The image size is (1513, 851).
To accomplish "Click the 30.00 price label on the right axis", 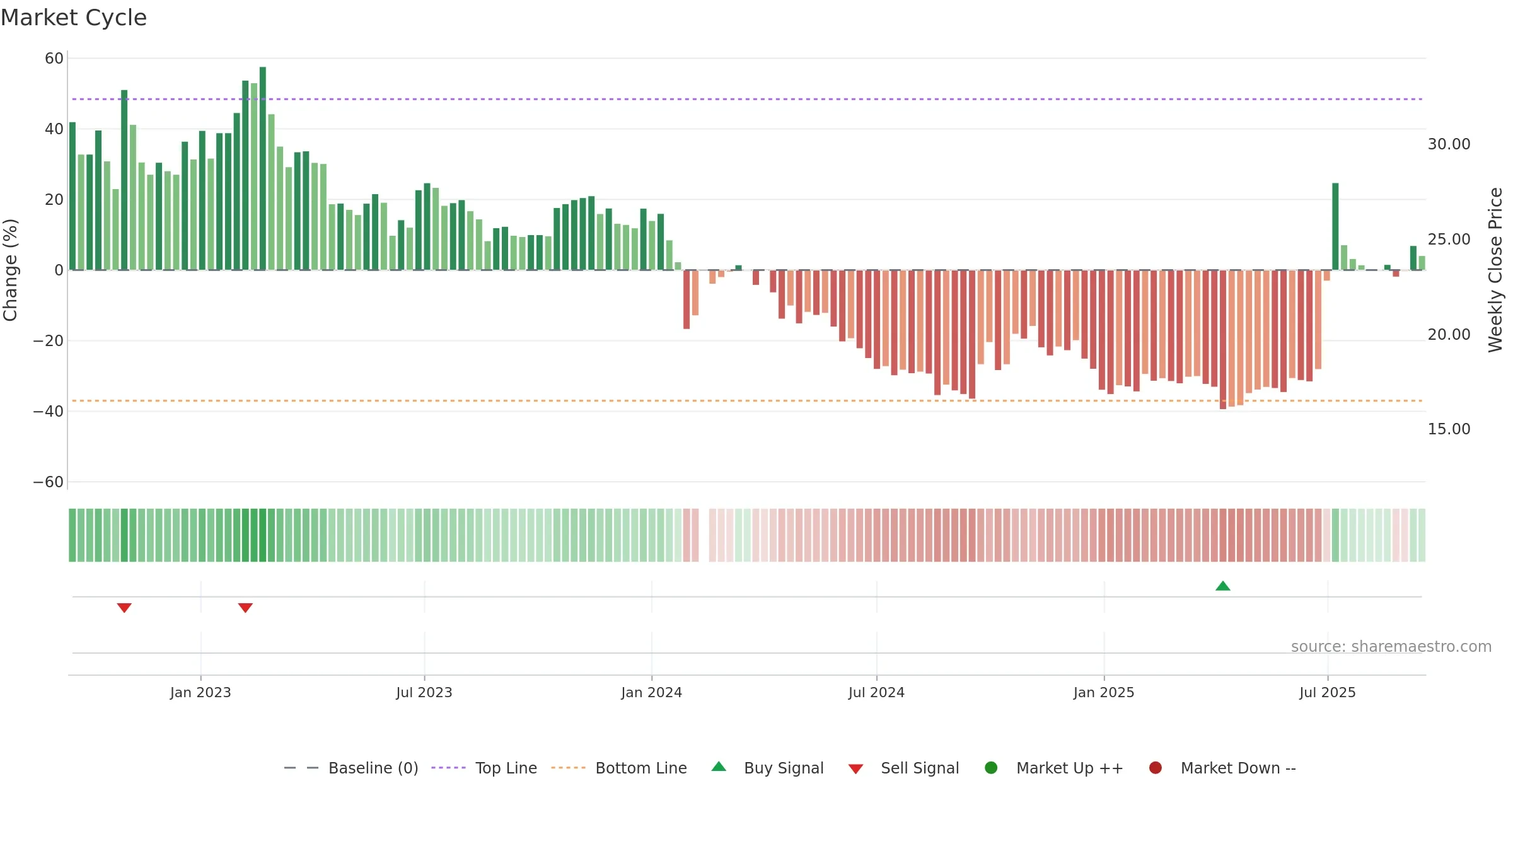I will pos(1449,144).
